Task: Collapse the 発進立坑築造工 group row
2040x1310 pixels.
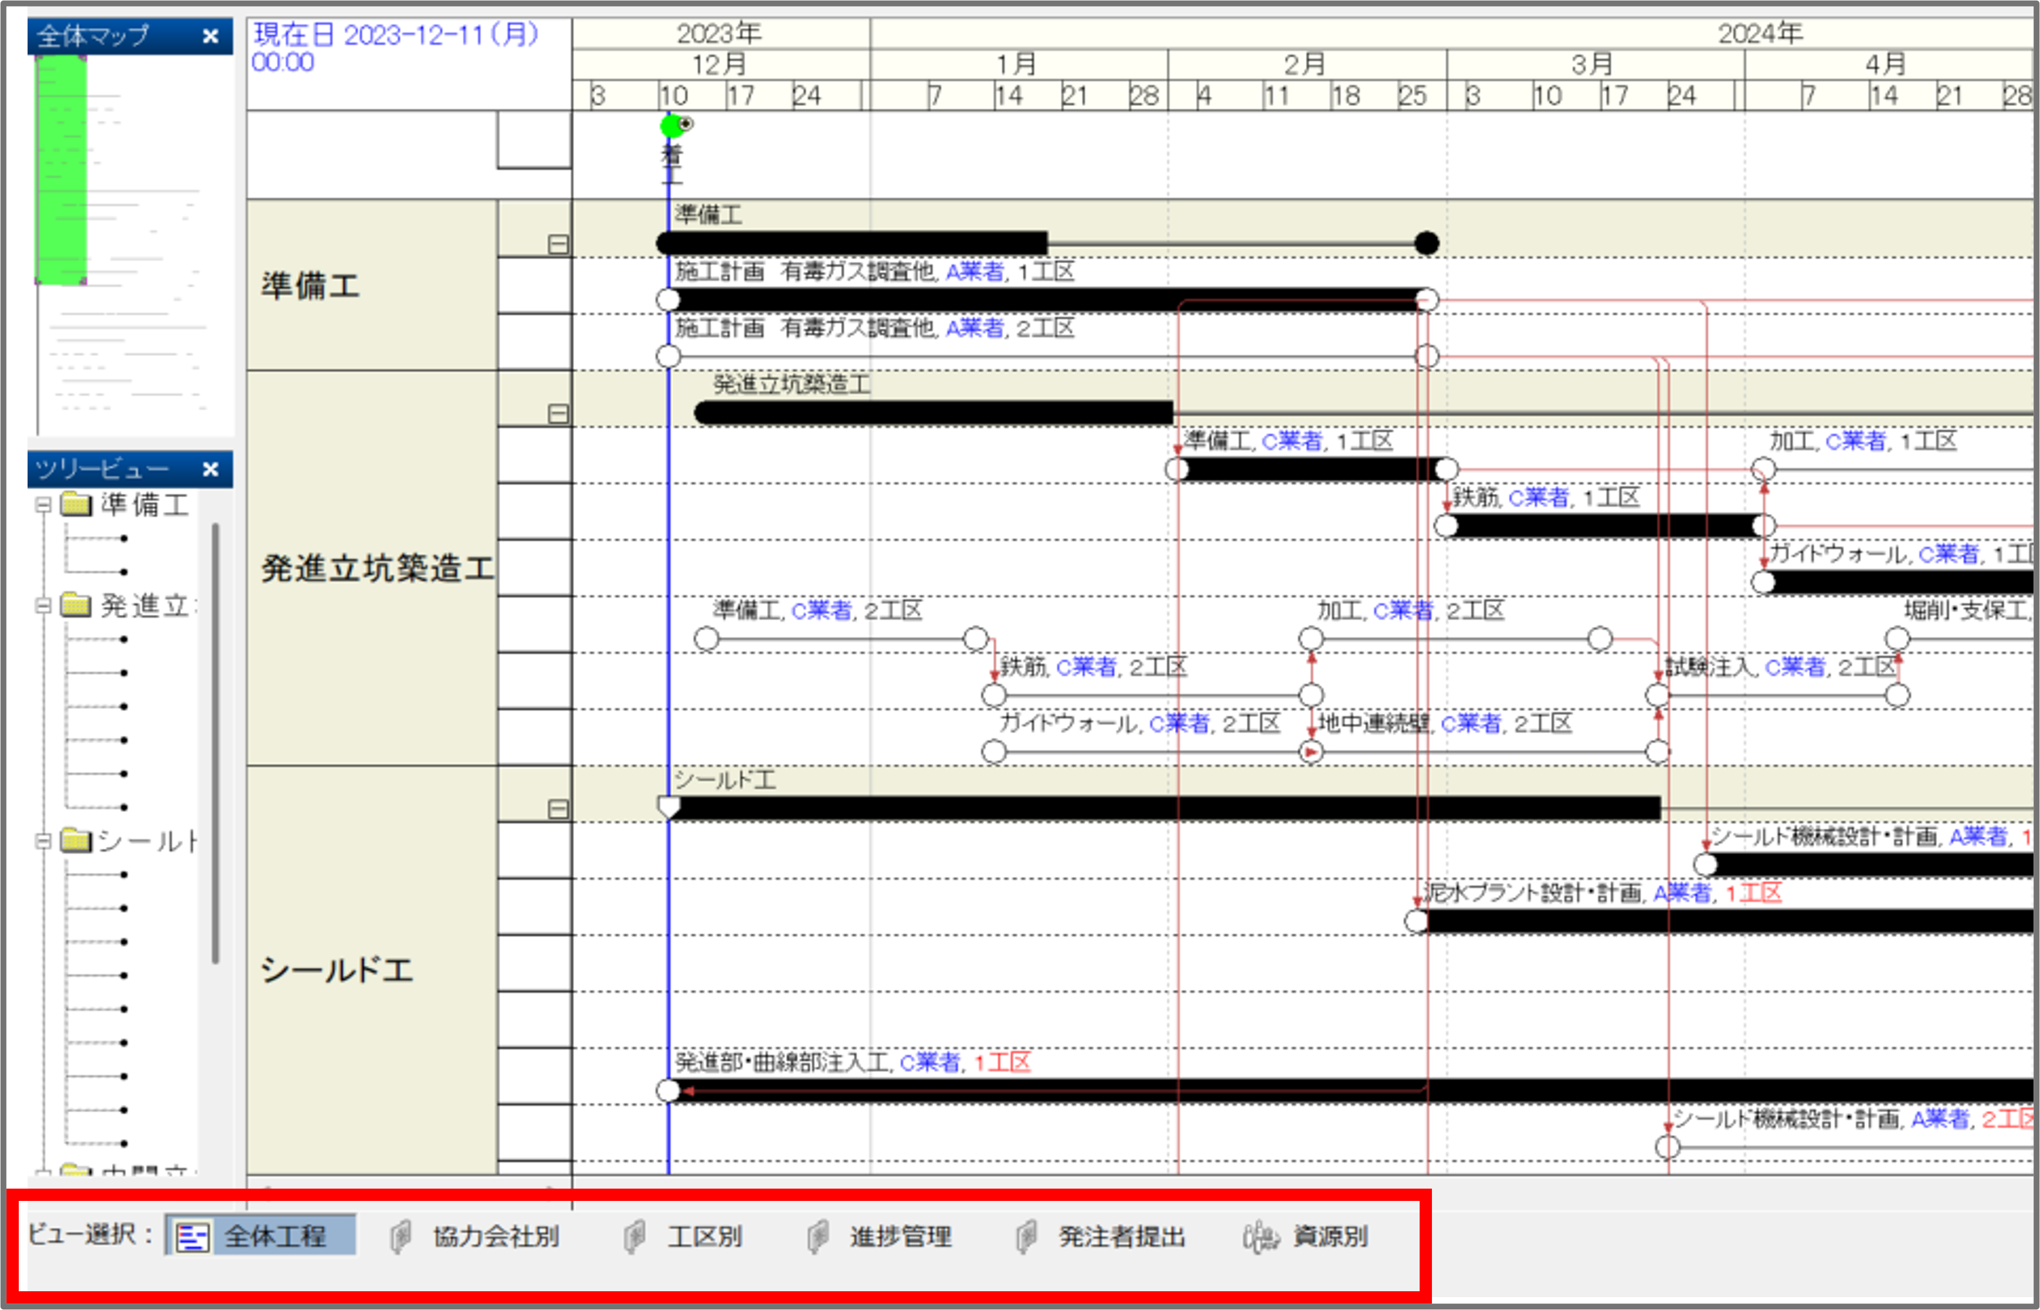Action: coord(558,414)
